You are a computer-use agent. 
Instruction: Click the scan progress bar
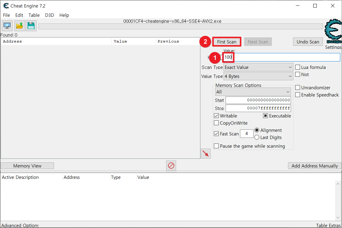pyautogui.click(x=181, y=26)
